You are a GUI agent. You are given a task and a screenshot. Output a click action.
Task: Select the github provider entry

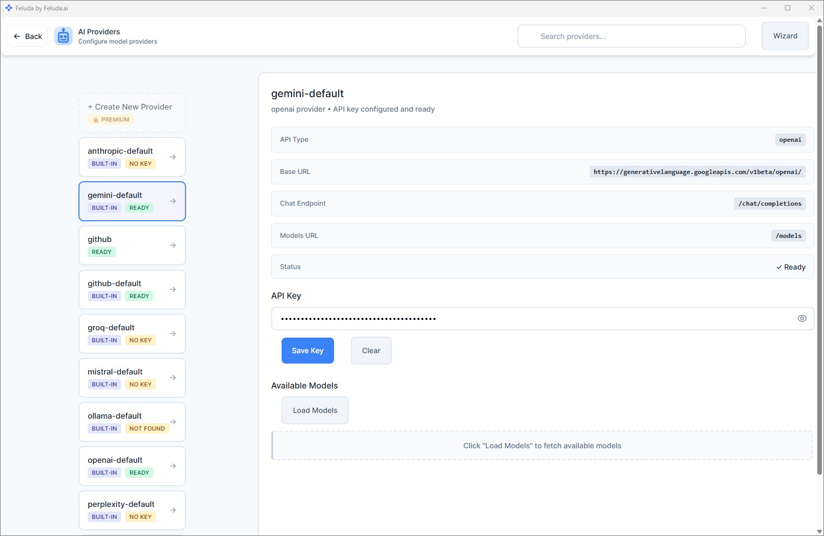132,245
